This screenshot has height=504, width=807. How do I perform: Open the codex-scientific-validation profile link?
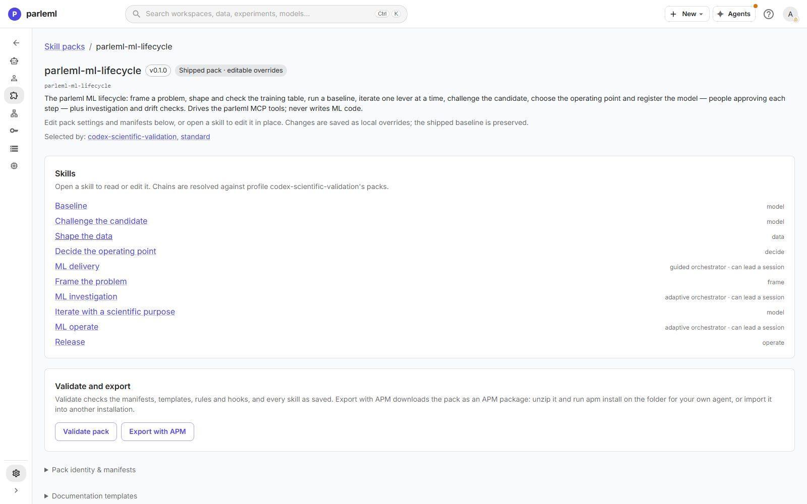pos(132,137)
